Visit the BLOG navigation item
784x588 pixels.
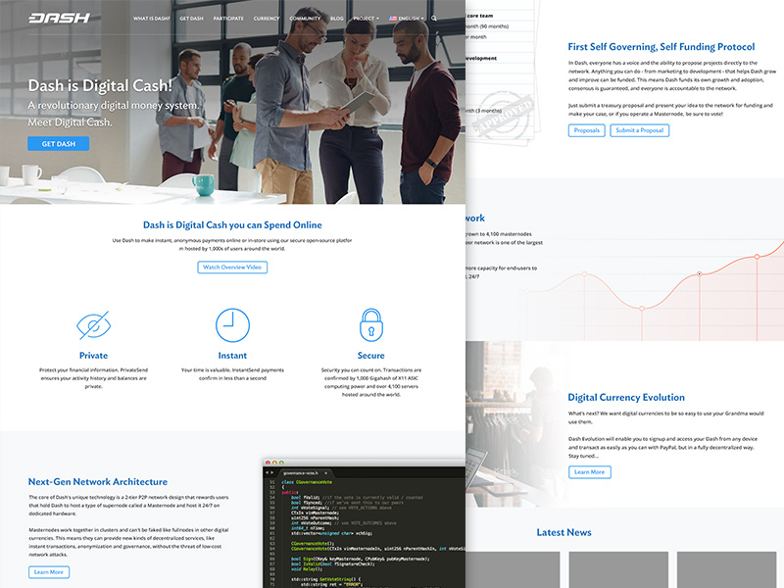[337, 19]
